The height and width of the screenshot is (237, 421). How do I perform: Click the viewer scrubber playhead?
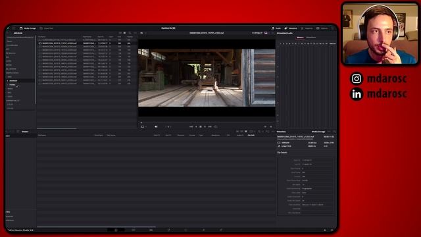141,122
